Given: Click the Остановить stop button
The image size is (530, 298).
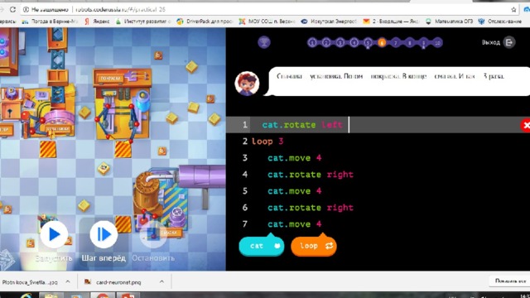Looking at the screenshot, I should [153, 234].
